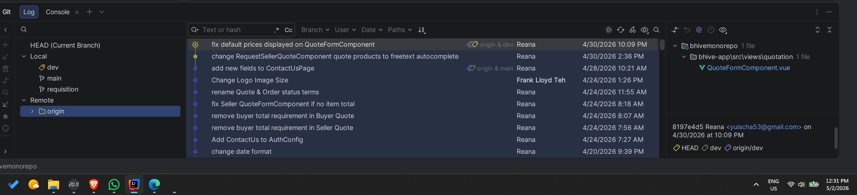Select the dev local branch
Screen dimensions: 857x195
(x=53, y=67)
